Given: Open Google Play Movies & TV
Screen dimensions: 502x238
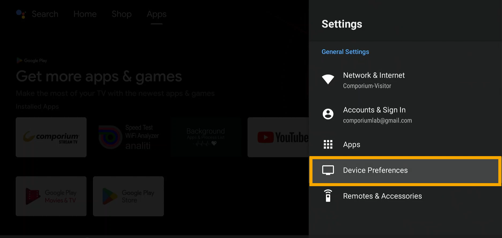Looking at the screenshot, I should (51, 196).
